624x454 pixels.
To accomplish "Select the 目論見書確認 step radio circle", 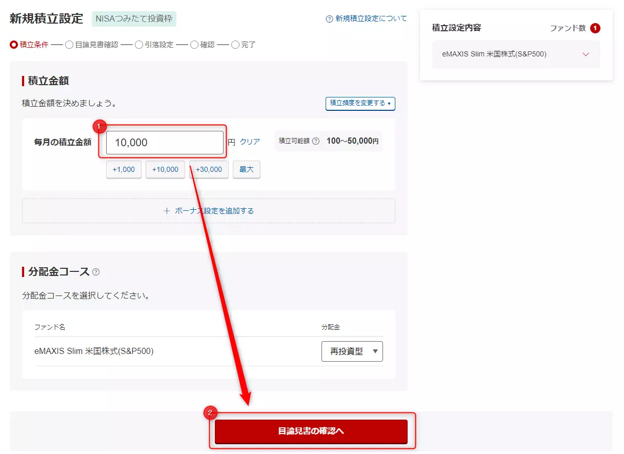I will (x=69, y=45).
